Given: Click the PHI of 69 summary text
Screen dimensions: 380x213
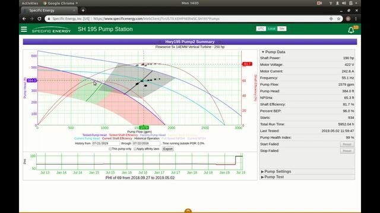Looking at the screenshot, I should (140, 177).
